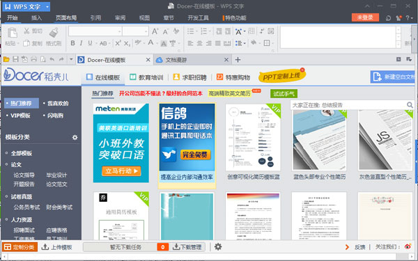The image size is (418, 261).
Task: Click the Cut scissors icon
Action: point(26,31)
